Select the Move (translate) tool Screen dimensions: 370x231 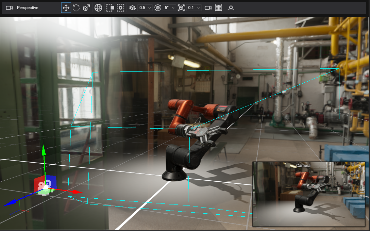pos(66,8)
